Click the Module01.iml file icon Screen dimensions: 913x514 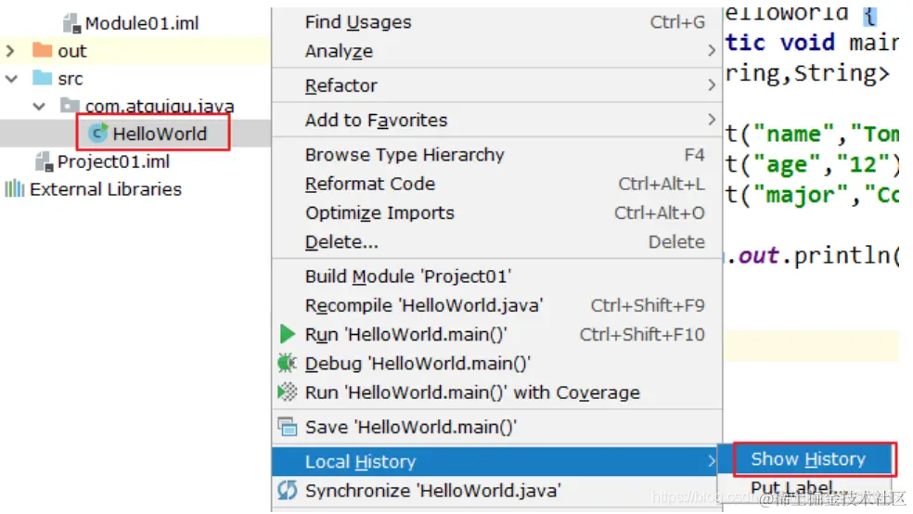(71, 23)
